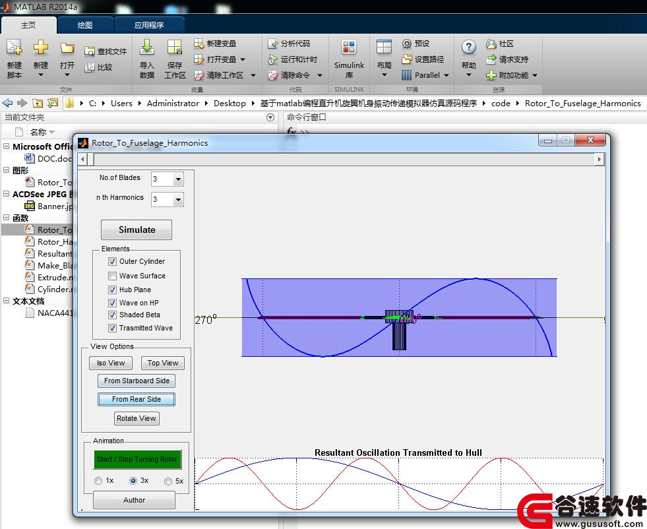Expand the 打开变量 (Open Variable) dropdown
647x529 pixels.
[x=243, y=59]
